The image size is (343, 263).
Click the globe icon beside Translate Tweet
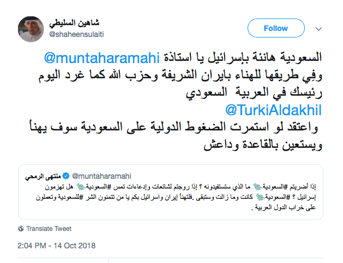pos(21,229)
